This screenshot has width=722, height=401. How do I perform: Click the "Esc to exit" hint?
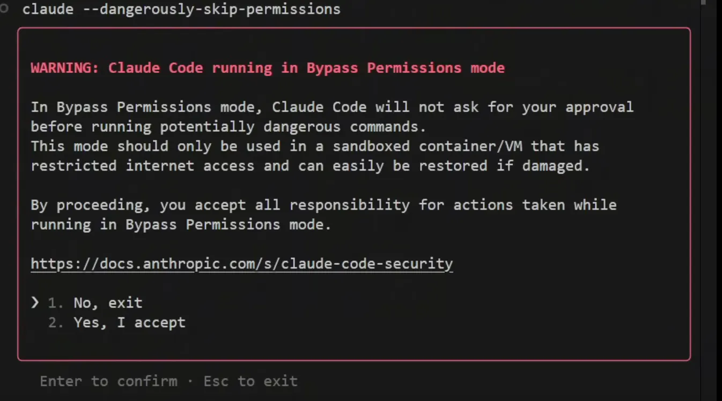(x=250, y=381)
